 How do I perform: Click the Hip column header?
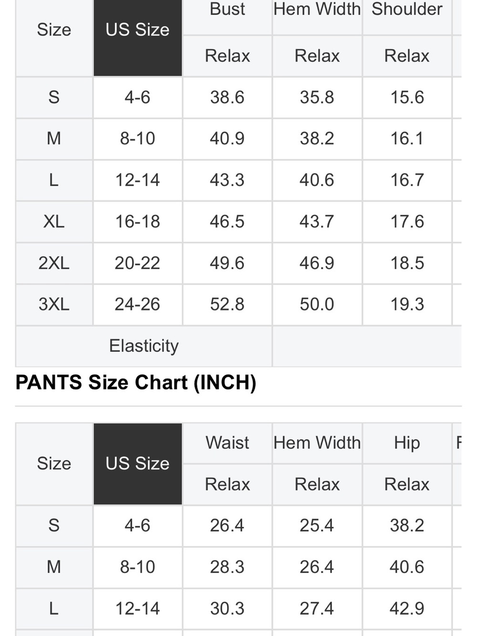407,443
